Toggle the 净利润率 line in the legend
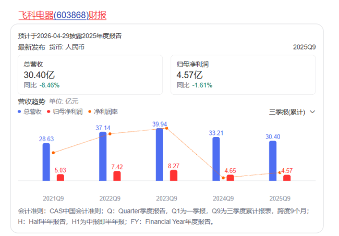This screenshot has height=236, width=339. tap(103, 111)
